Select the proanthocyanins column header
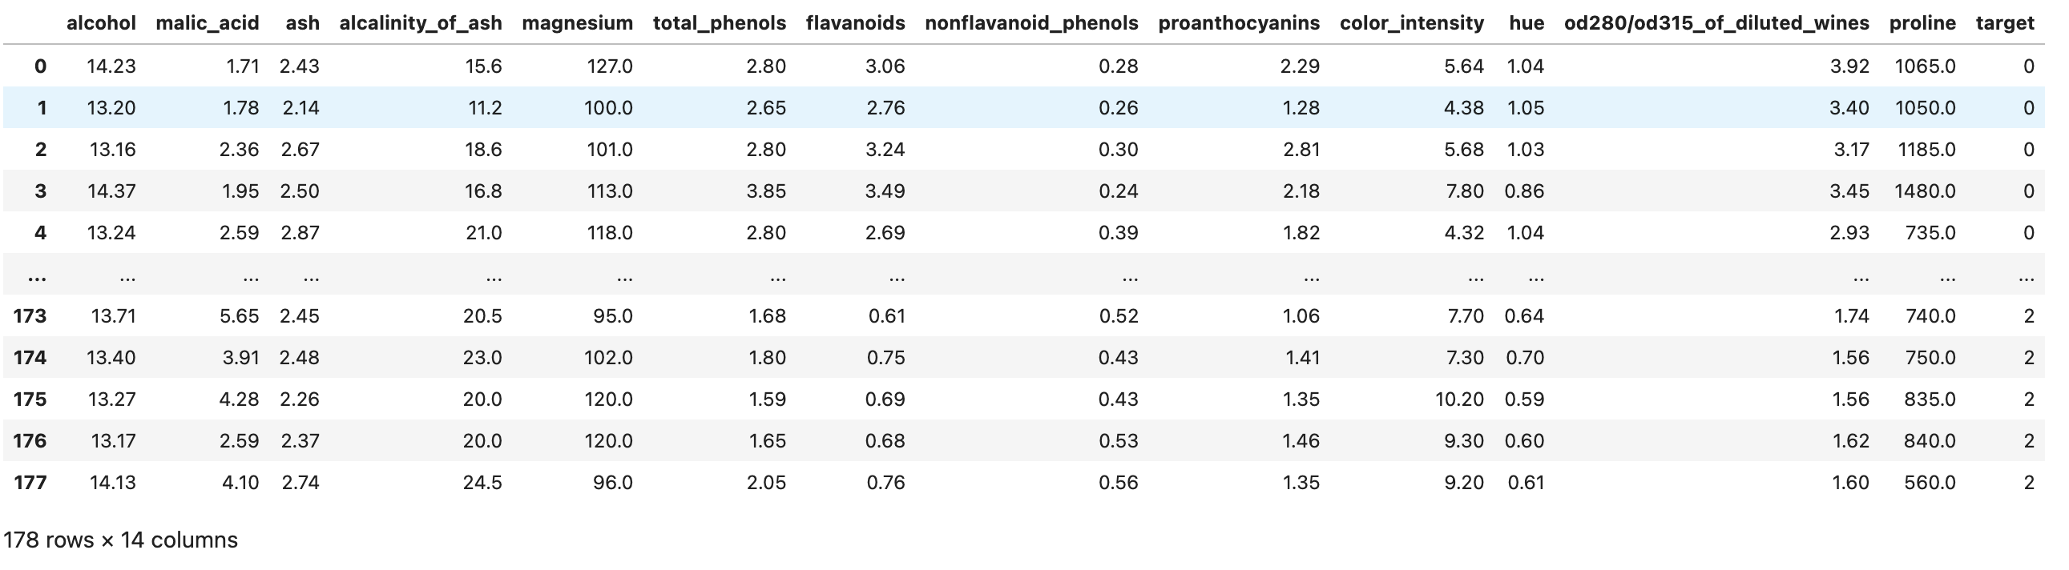 tap(1239, 23)
